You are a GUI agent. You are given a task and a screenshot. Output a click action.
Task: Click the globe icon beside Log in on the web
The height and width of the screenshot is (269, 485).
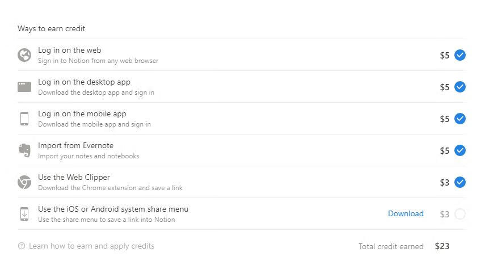pyautogui.click(x=24, y=55)
